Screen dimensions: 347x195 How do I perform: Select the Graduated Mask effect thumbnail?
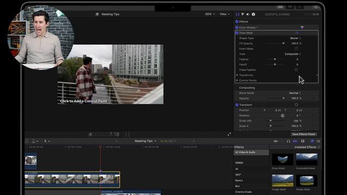(x=307, y=159)
